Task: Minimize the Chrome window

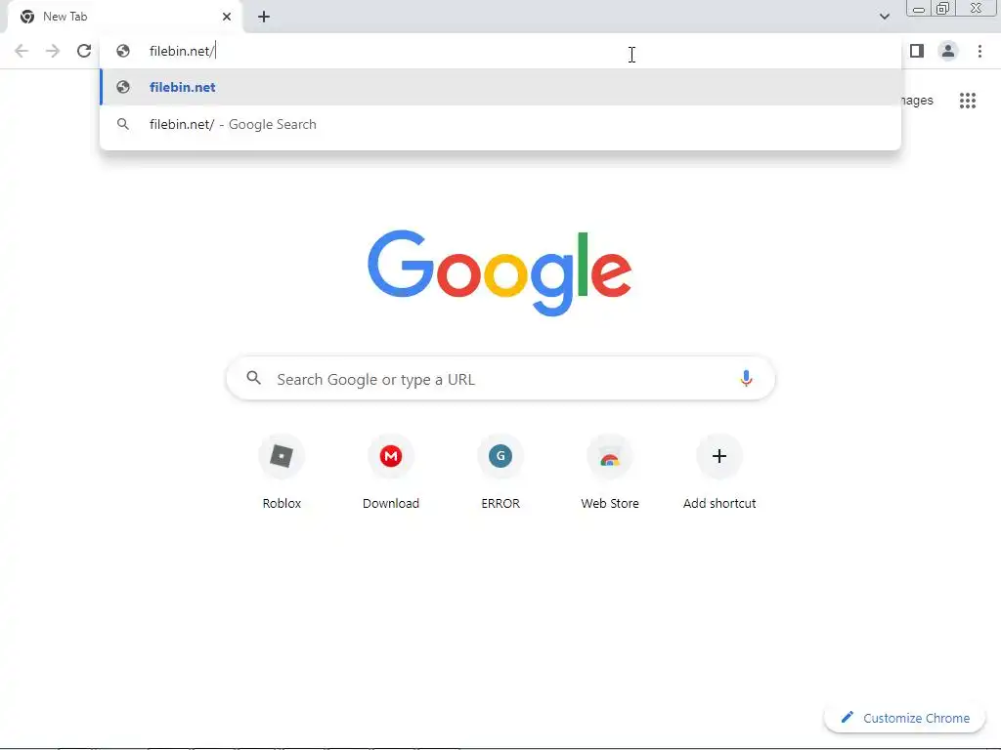Action: pyautogui.click(x=919, y=8)
